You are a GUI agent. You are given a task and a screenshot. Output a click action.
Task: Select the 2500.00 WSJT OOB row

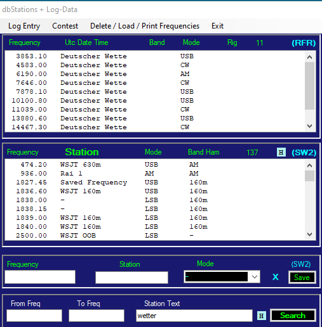155,236
